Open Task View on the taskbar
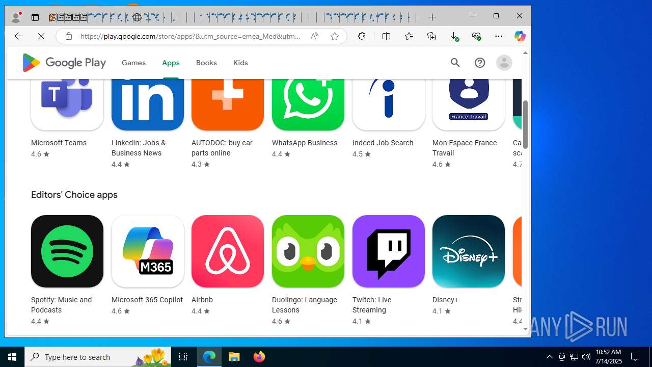Screen dimensions: 652x367 coord(183,357)
